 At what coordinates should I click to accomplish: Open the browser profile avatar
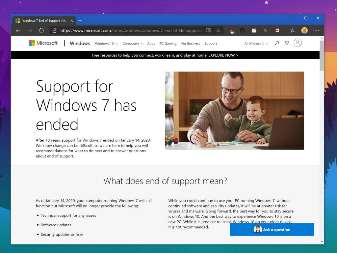tap(304, 30)
